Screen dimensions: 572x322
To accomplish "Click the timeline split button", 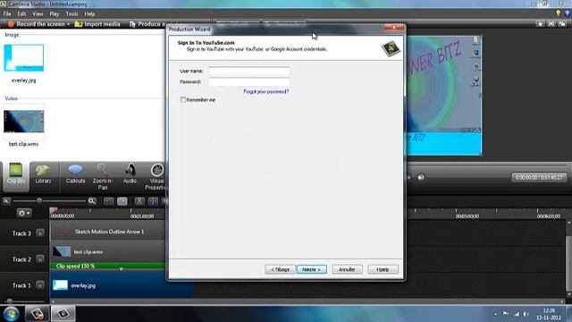I will [x=153, y=201].
